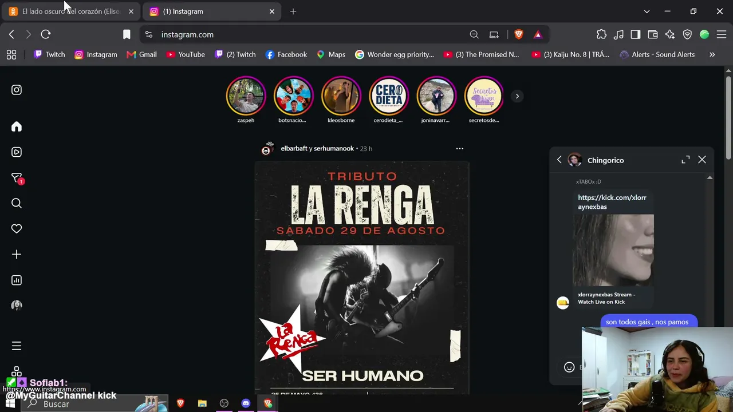The width and height of the screenshot is (733, 412).
Task: Open Reels from the Instagram sidebar
Action: pyautogui.click(x=17, y=152)
